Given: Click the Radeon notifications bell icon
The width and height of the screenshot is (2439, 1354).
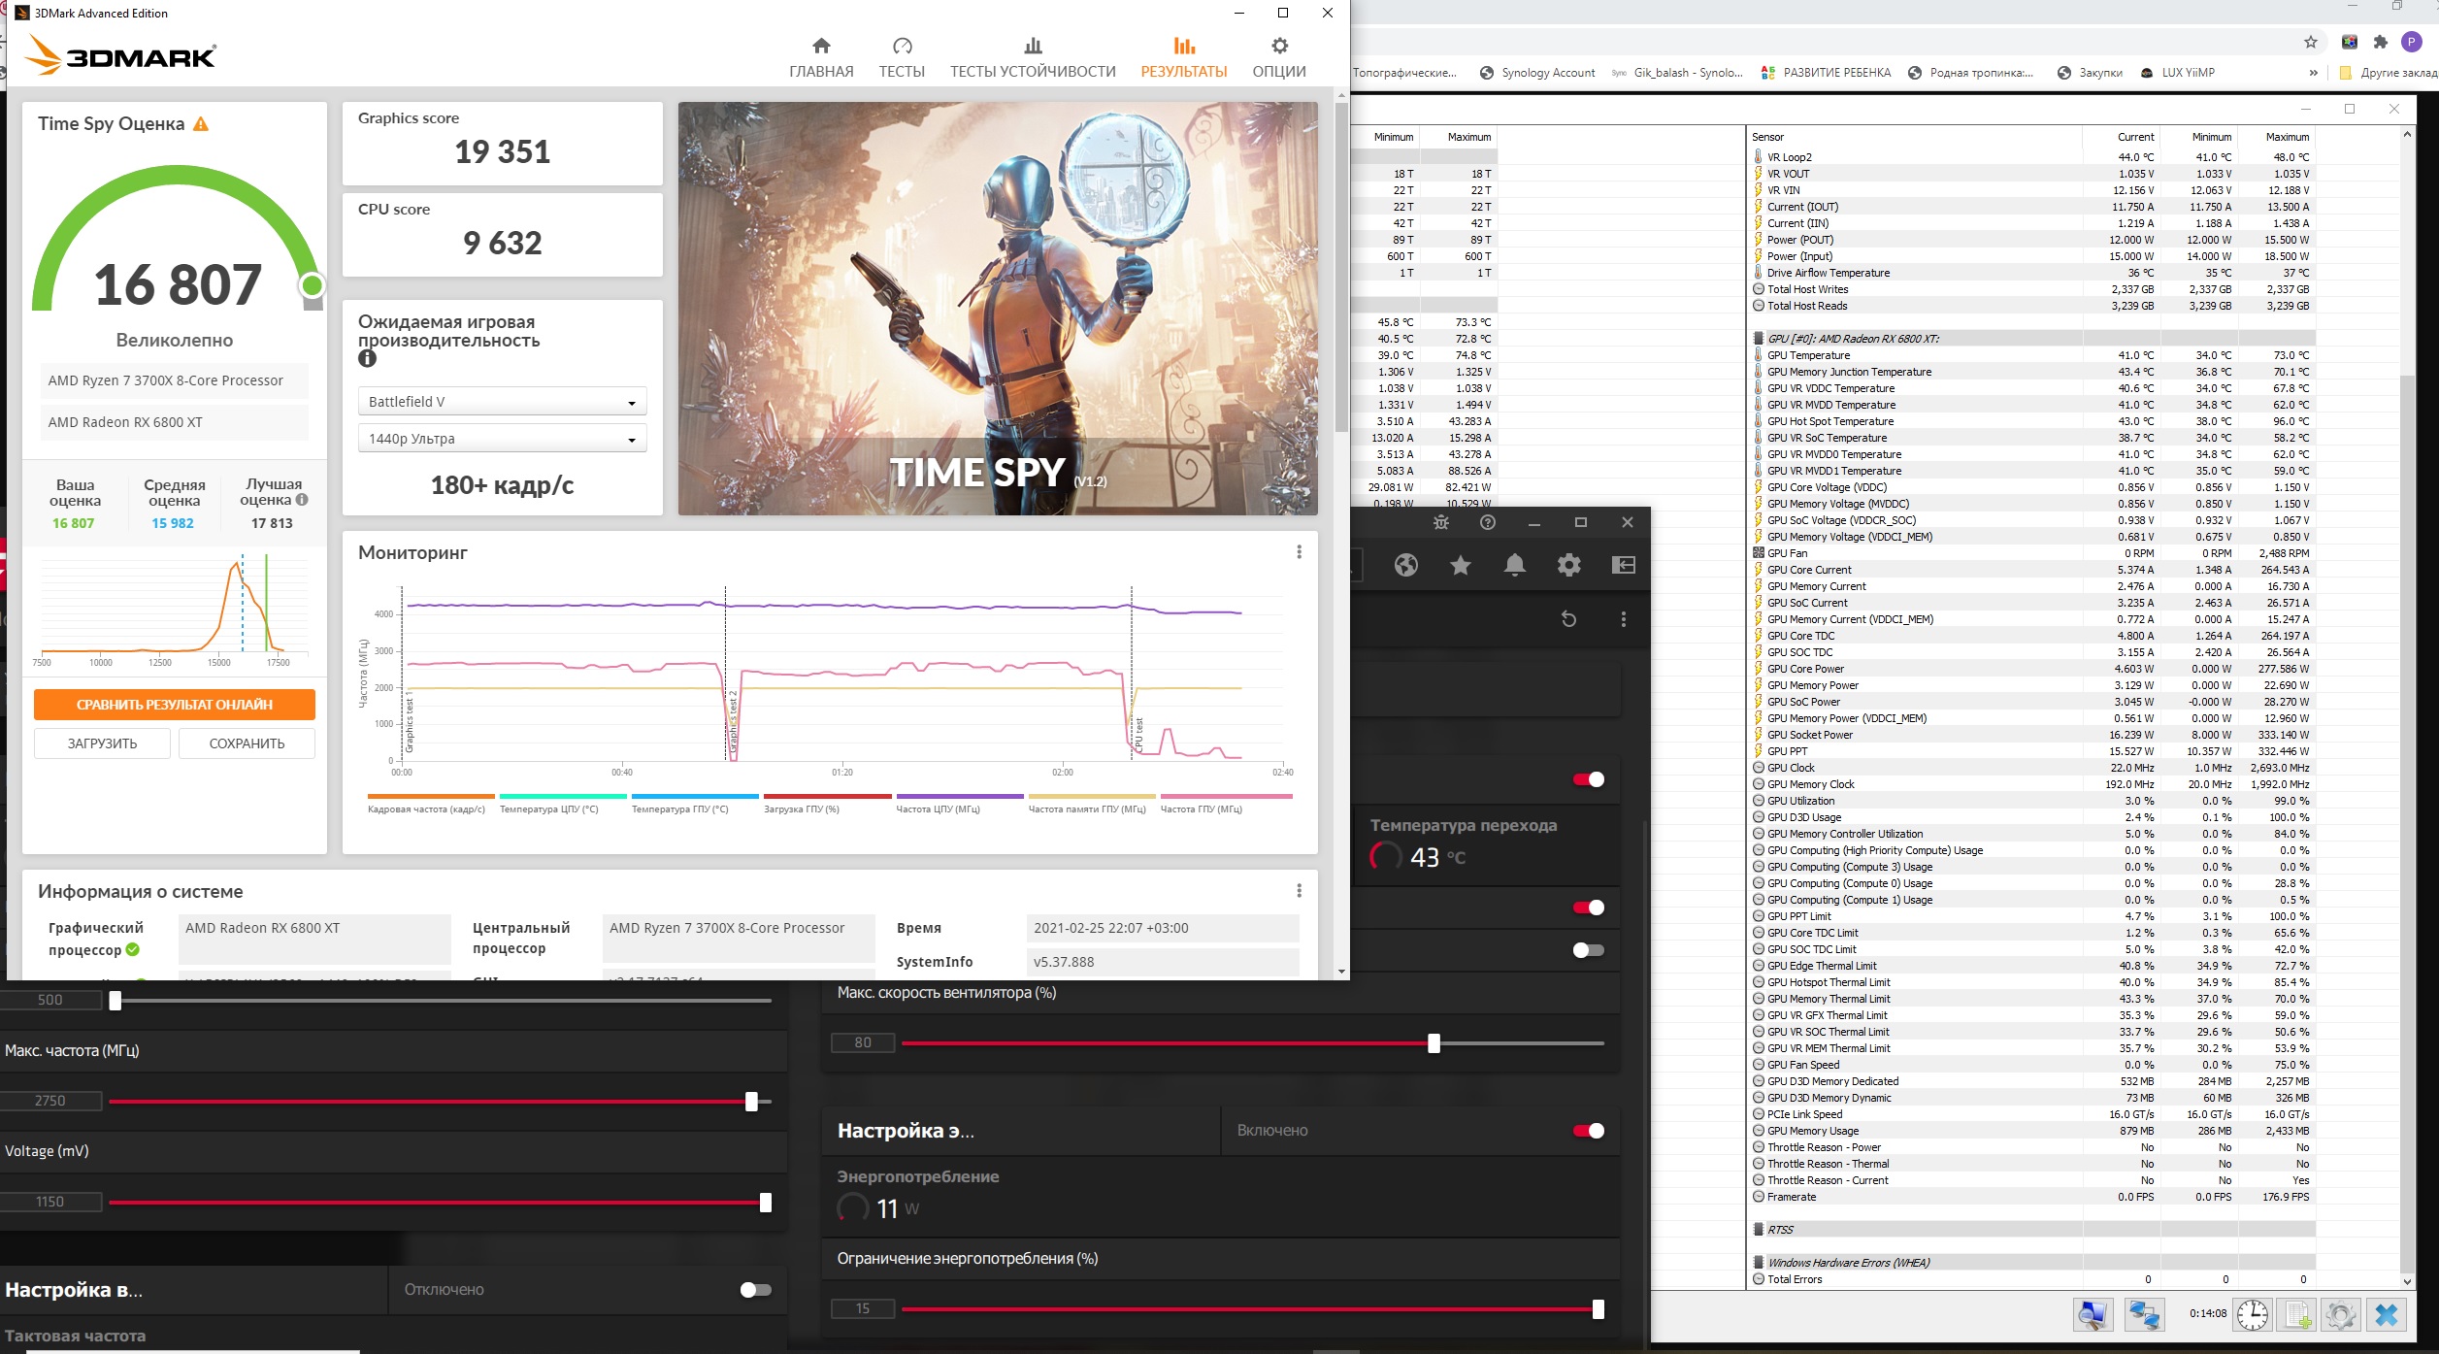Looking at the screenshot, I should [1514, 565].
